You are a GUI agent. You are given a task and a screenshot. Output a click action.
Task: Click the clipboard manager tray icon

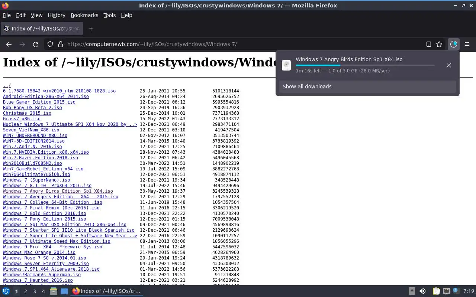(436, 291)
